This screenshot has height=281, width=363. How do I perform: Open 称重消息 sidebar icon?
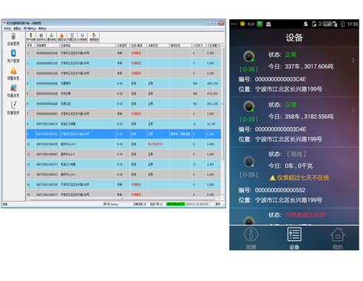click(x=13, y=91)
